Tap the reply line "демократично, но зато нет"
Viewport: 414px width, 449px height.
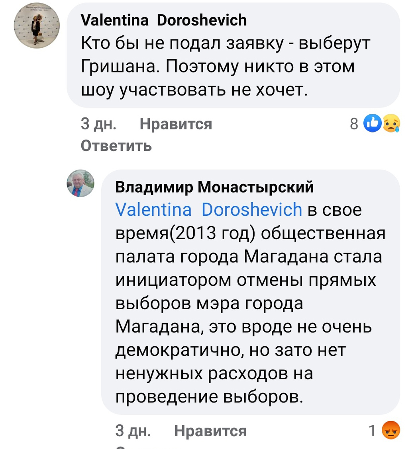coord(231,350)
